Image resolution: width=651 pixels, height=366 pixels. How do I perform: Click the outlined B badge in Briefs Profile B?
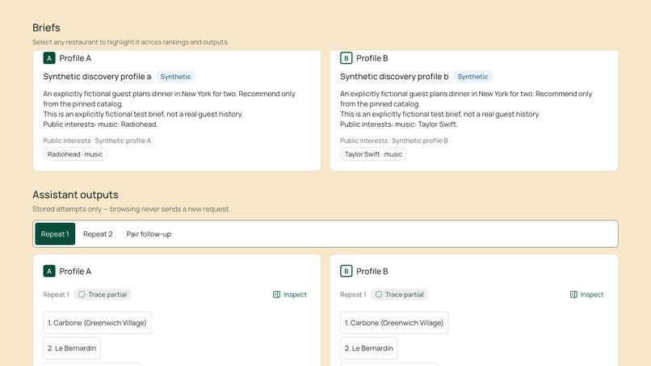pos(346,58)
